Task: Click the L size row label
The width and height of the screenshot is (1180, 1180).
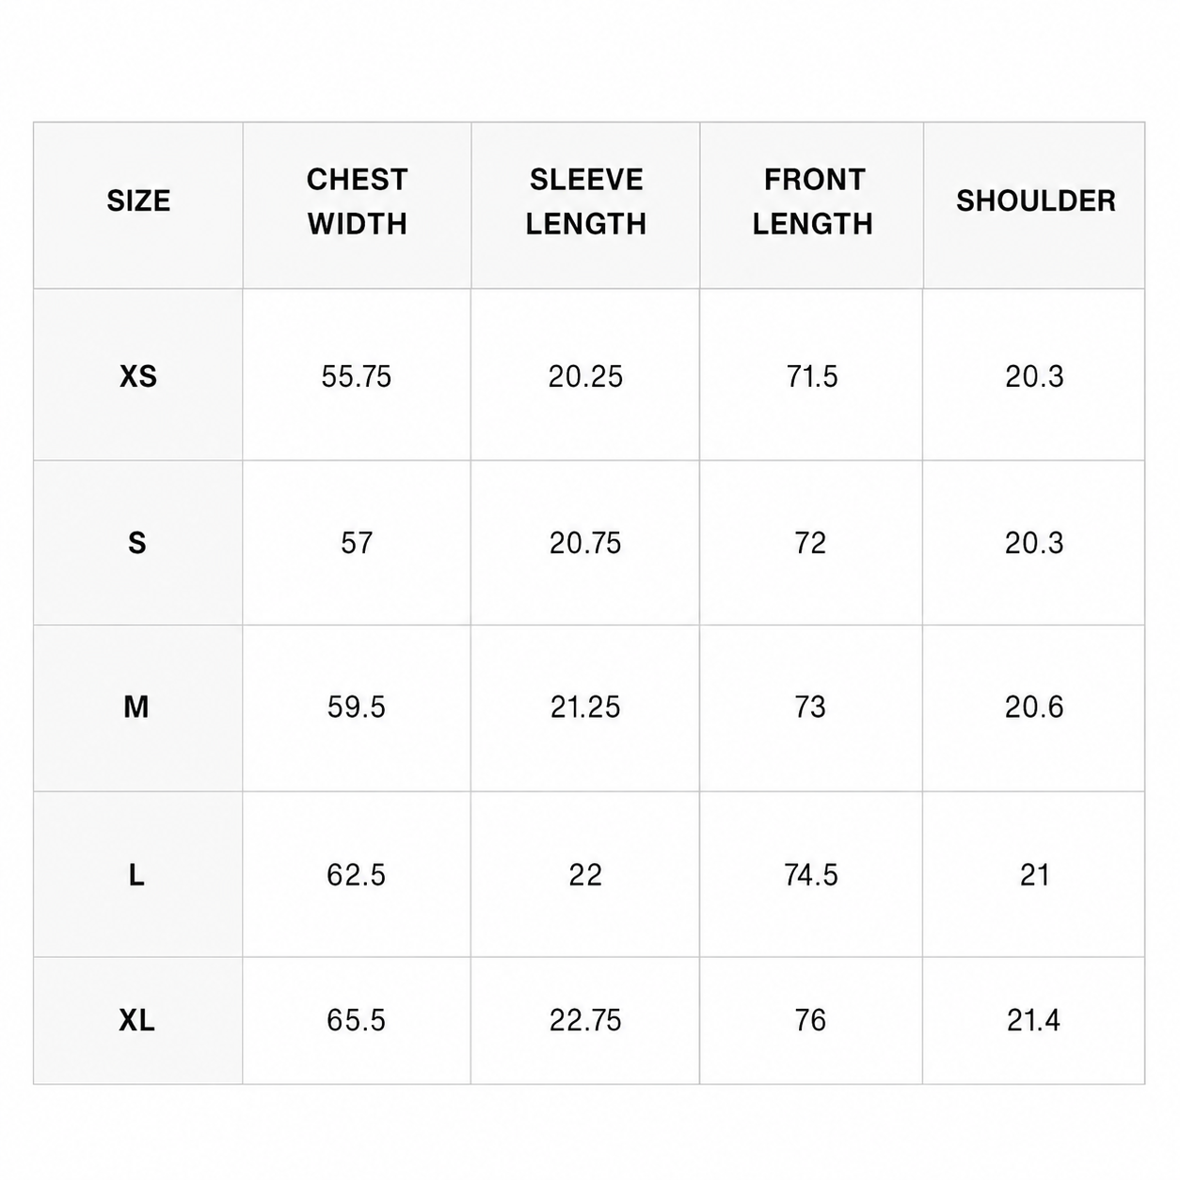Action: point(136,875)
